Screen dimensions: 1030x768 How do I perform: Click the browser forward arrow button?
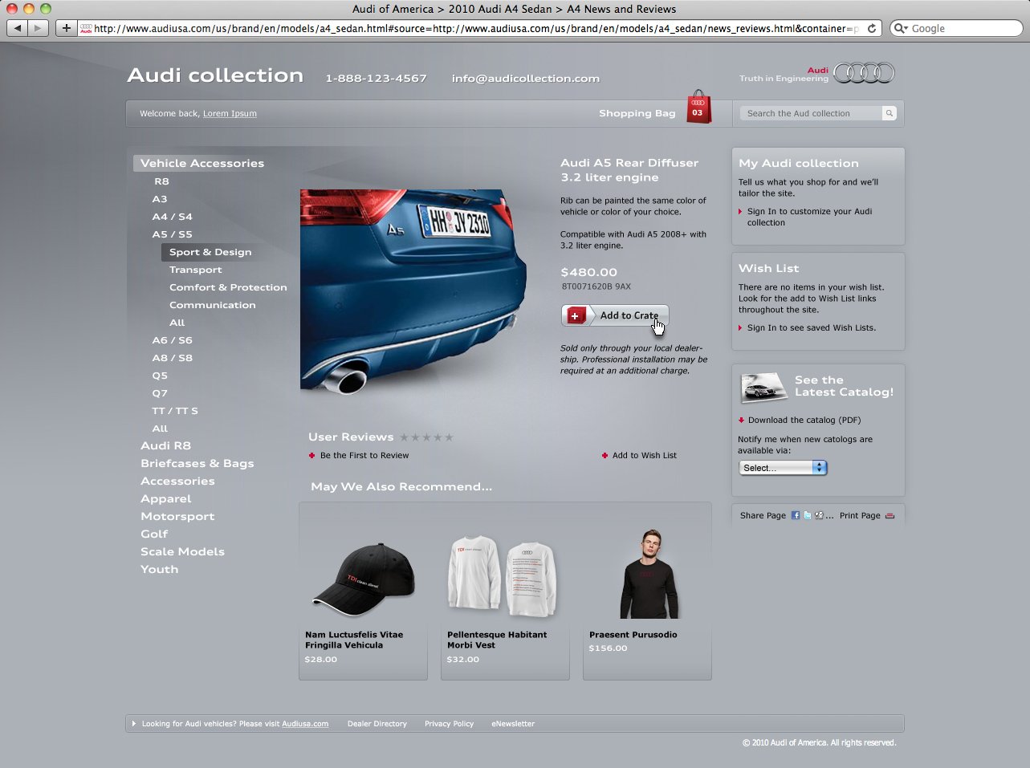coord(39,28)
